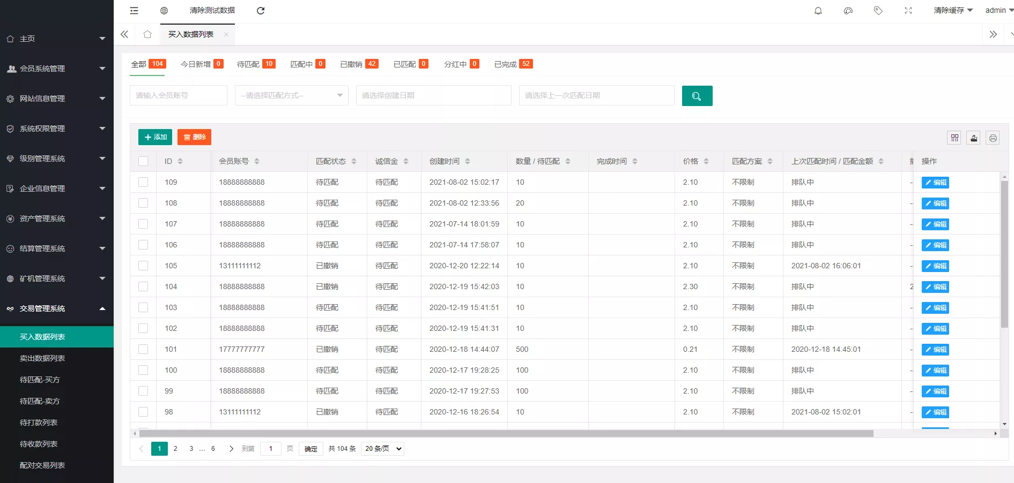1014x483 pixels.
Task: Focus the 请选择创建日期 date field
Action: (434, 95)
